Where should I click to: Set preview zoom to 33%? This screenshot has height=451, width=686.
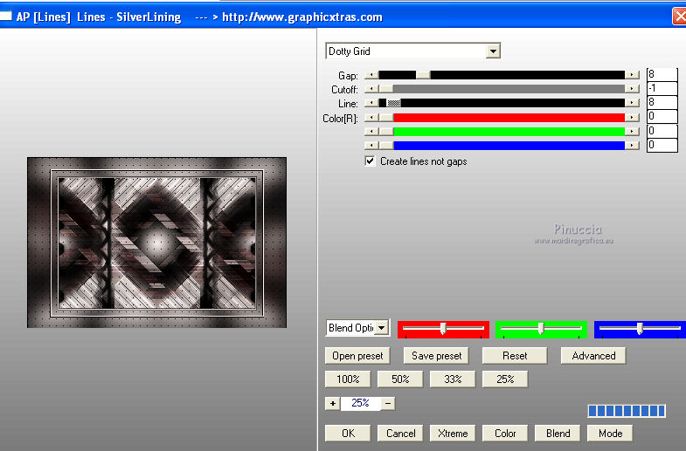coord(453,379)
